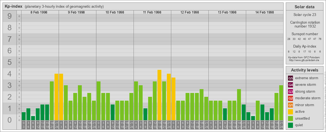Click the G4 severe storm badge

[290, 85]
